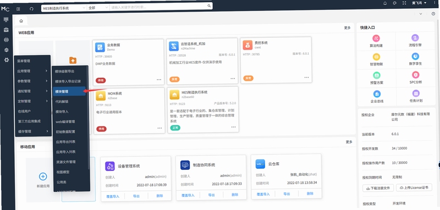The image size is (440, 210).
Task: Focus the keyword search input field
Action: [x=158, y=6]
